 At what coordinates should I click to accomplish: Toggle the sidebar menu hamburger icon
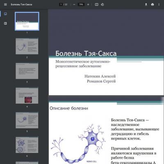coord(5,5)
